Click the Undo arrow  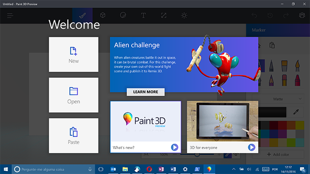[x=254, y=15]
